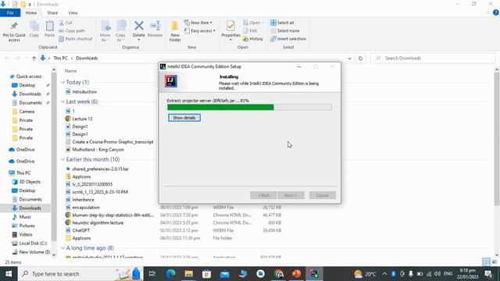
Task: Open File Explorer from the taskbar
Action: (x=189, y=274)
